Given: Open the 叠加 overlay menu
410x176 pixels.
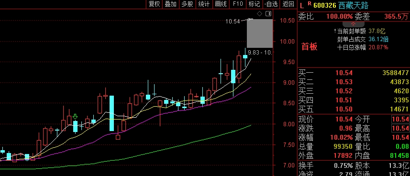Looking at the screenshot, I should click(171, 4).
